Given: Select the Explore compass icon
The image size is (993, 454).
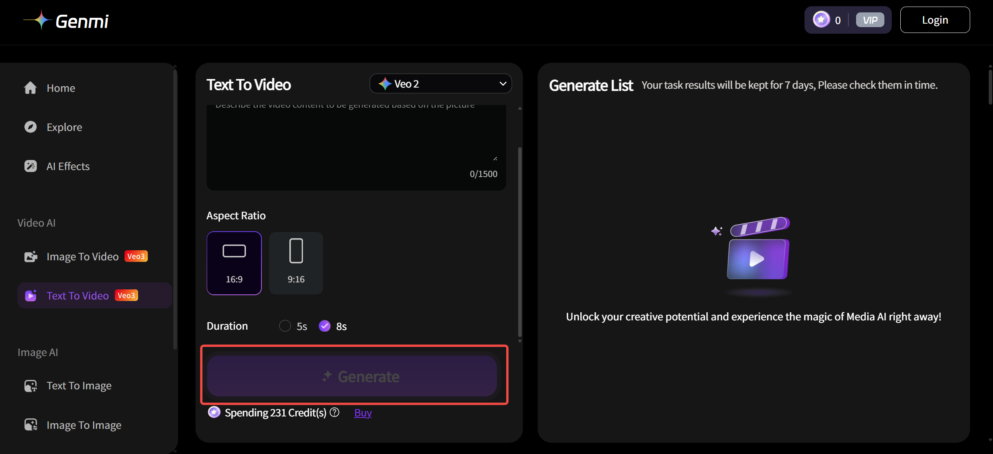Looking at the screenshot, I should click(x=30, y=127).
